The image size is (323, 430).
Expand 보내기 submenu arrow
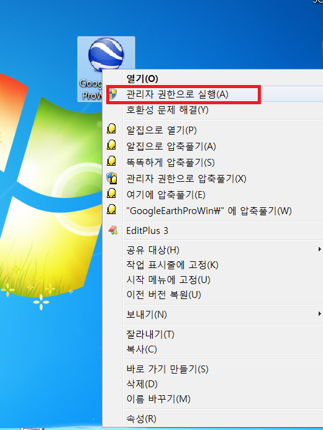click(x=319, y=313)
